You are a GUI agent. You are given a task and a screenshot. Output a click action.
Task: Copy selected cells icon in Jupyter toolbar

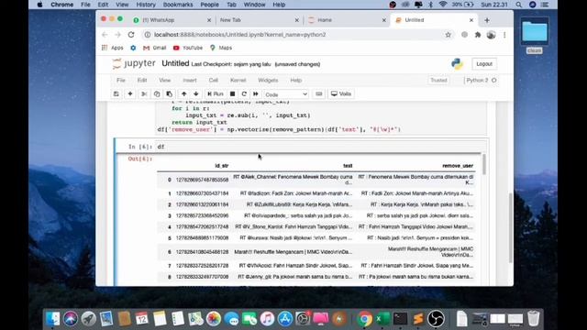157,93
